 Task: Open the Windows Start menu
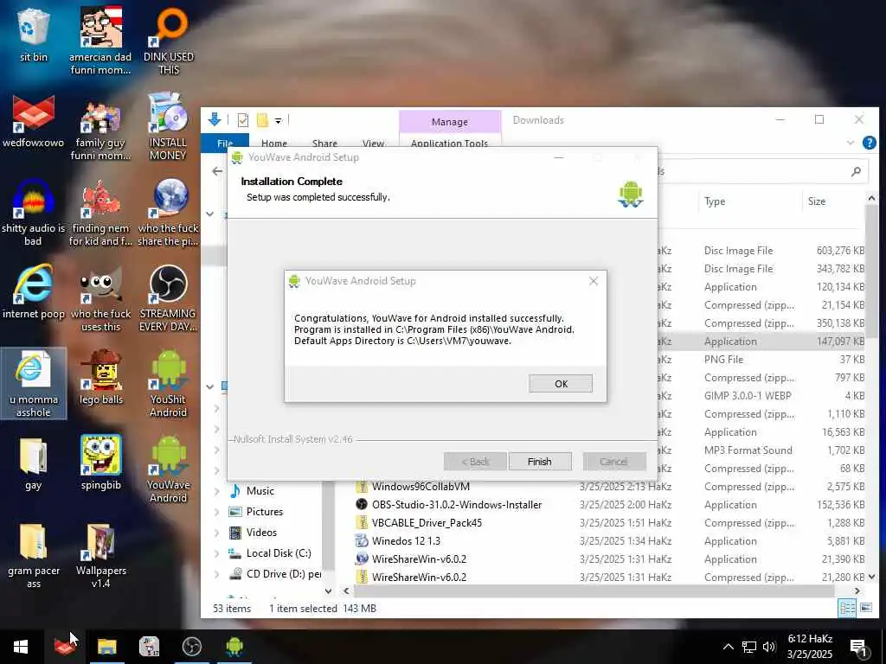click(21, 647)
